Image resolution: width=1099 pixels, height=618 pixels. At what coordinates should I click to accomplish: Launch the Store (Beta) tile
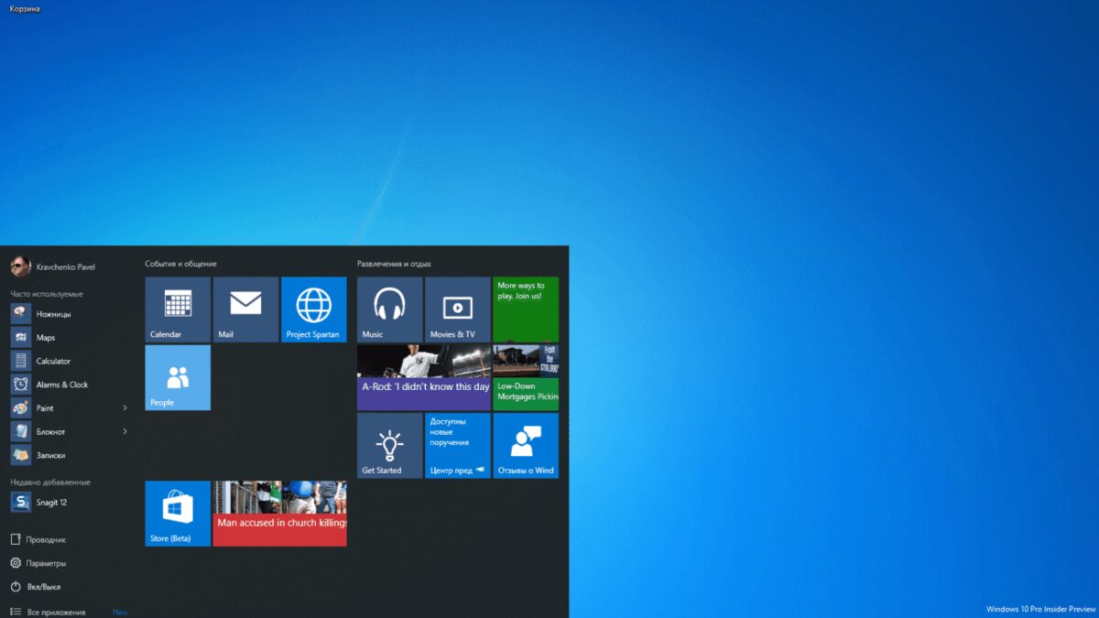[x=178, y=513]
